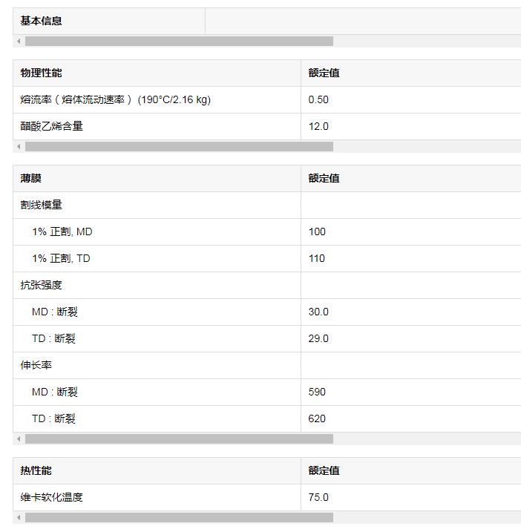Click left scroll arrow under 基本信息 table
This screenshot has width=521, height=529.
coord(19,41)
